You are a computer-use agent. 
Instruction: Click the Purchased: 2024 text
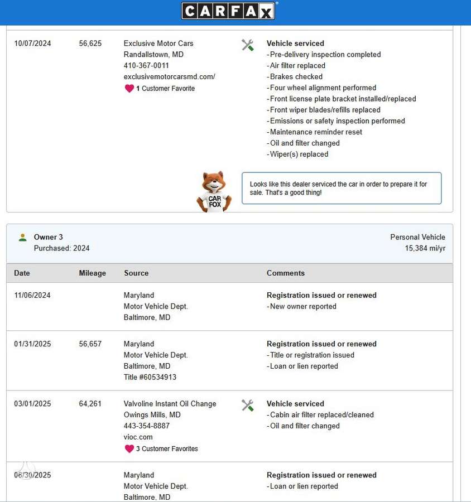coord(61,248)
